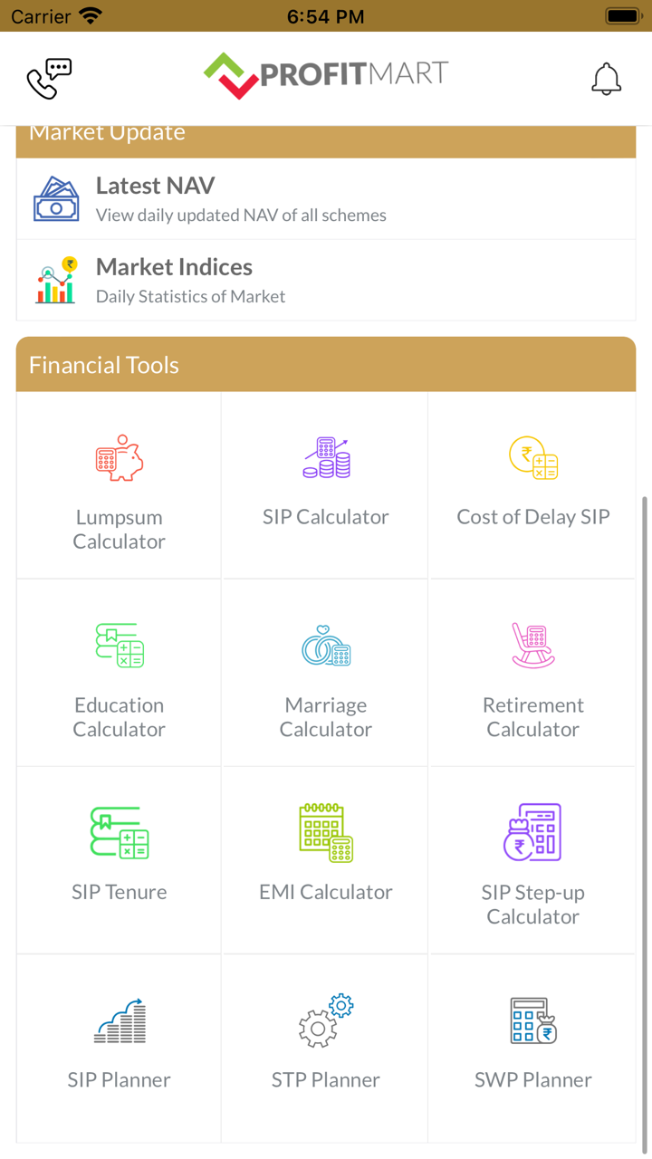Tap the Profitmart logo
This screenshot has height=1159, width=652.
(x=326, y=75)
